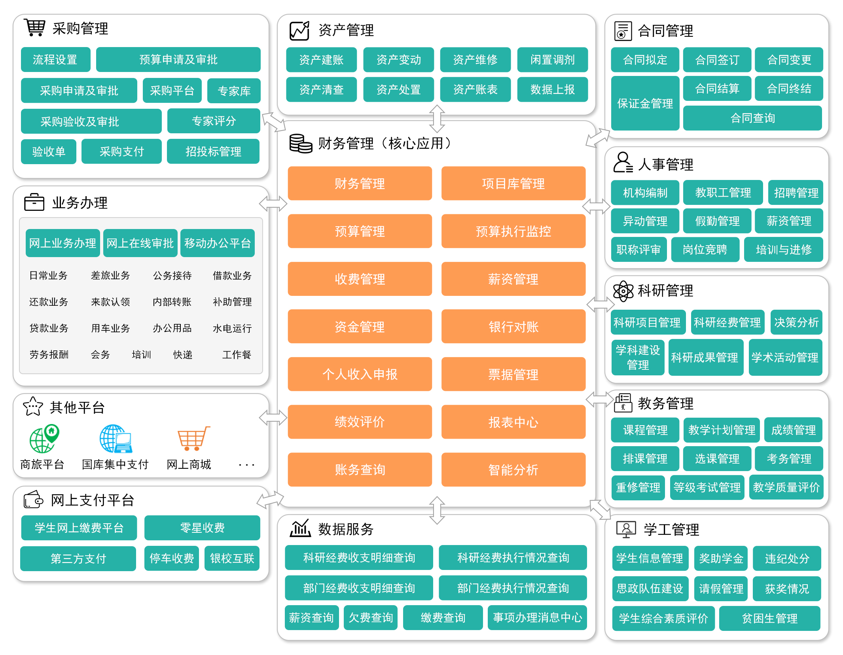This screenshot has width=843, height=655.
Task: Open 学生信息管理 module
Action: [x=650, y=558]
